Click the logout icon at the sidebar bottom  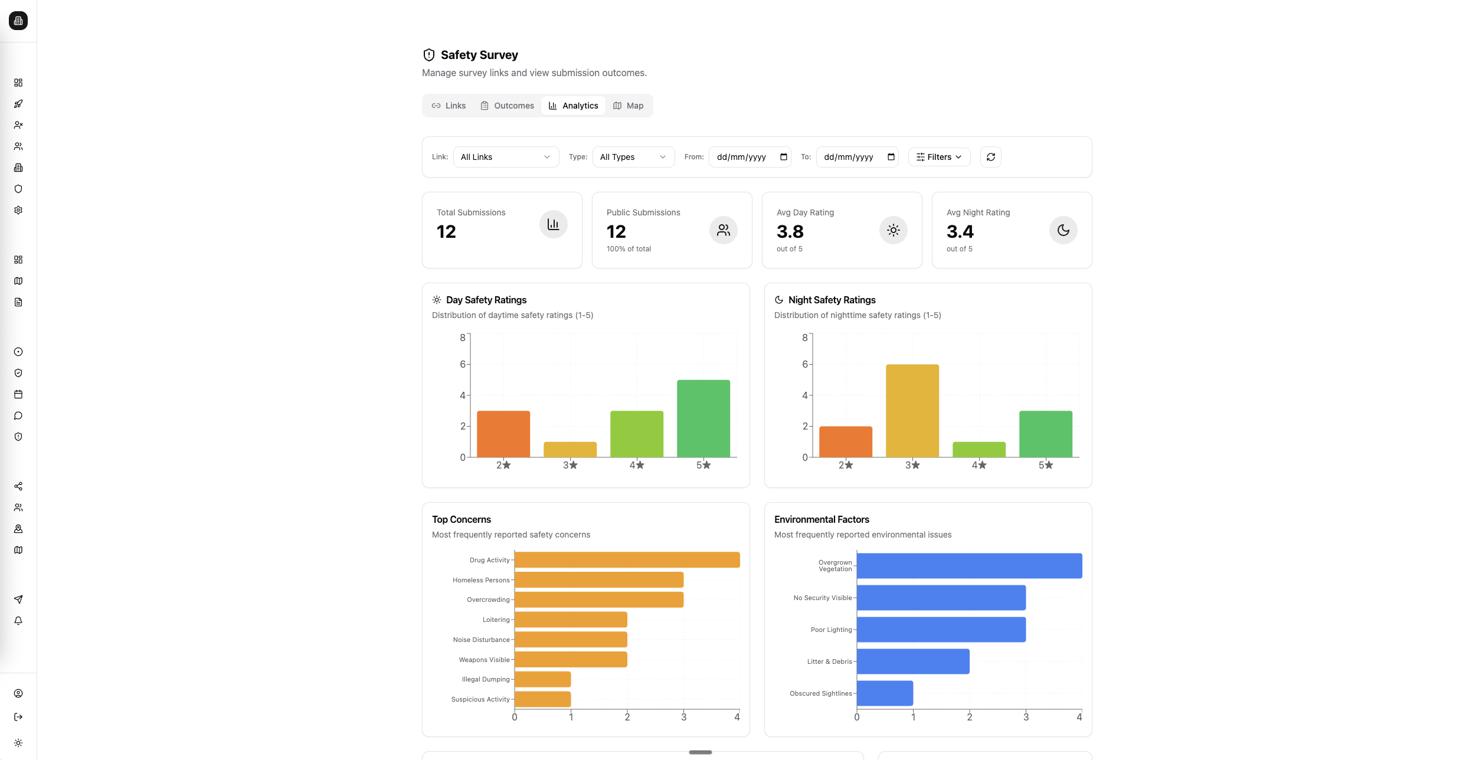(18, 717)
